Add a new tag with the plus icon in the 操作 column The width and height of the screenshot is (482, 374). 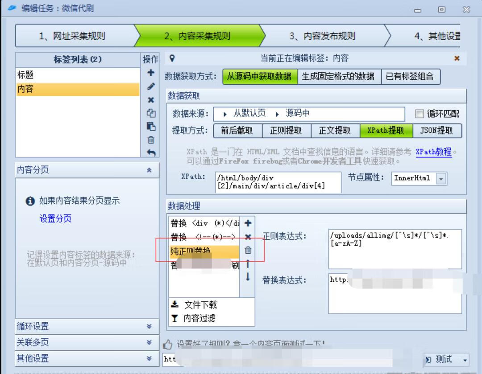(x=151, y=73)
